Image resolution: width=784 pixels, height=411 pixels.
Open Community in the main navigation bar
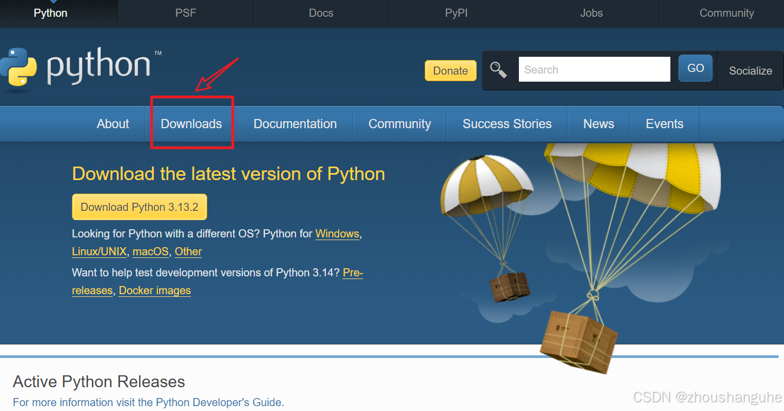[400, 124]
